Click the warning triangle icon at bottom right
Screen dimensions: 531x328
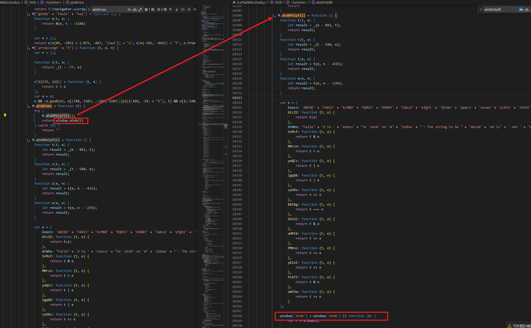click(x=509, y=326)
